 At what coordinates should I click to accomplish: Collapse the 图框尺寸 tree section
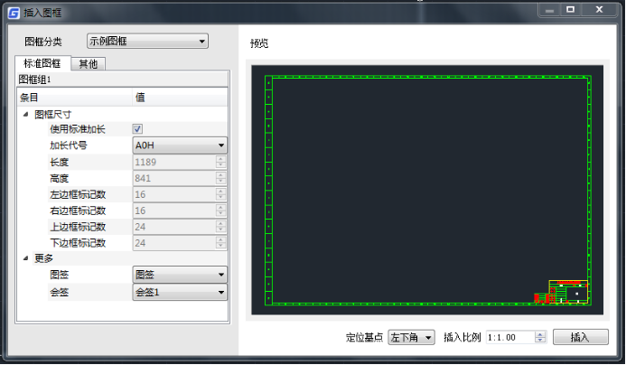pyautogui.click(x=25, y=114)
